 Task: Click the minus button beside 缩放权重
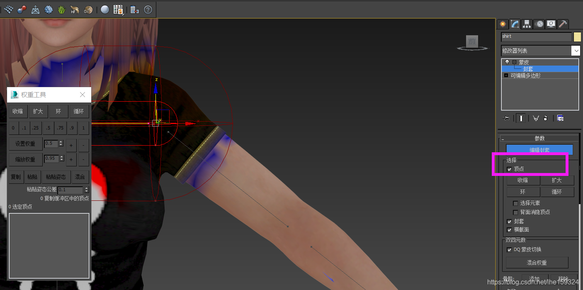[83, 159]
